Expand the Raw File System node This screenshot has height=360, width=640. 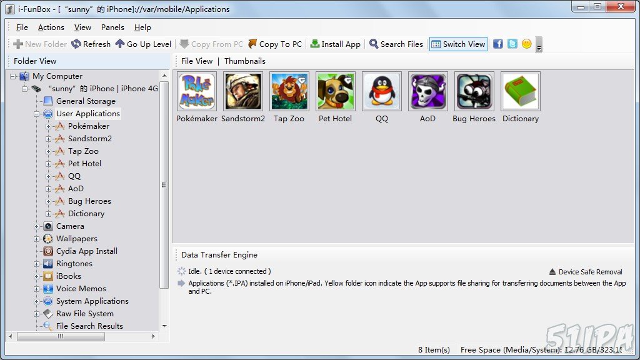36,314
